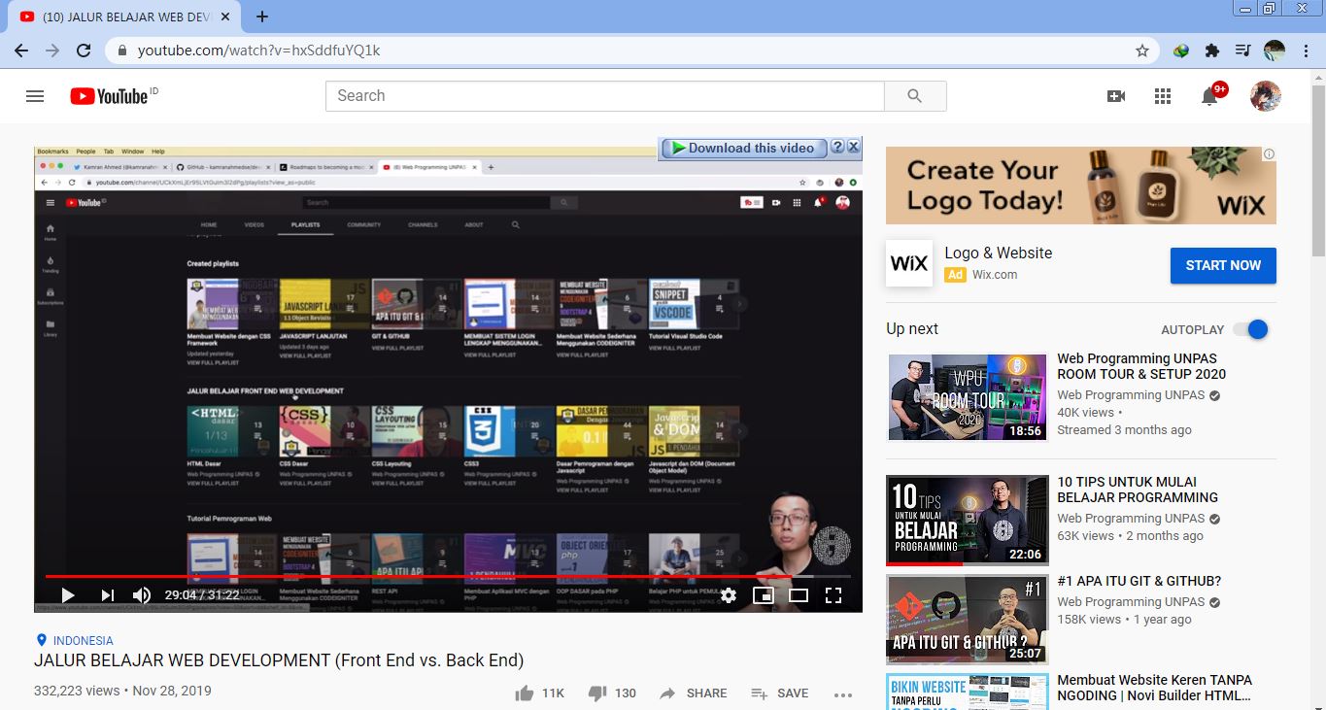Open the notifications bell
This screenshot has width=1326, height=710.
(1209, 96)
